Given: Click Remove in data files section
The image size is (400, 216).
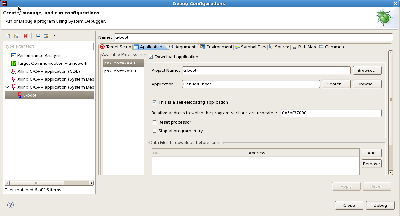Looking at the screenshot, I should click(x=371, y=164).
